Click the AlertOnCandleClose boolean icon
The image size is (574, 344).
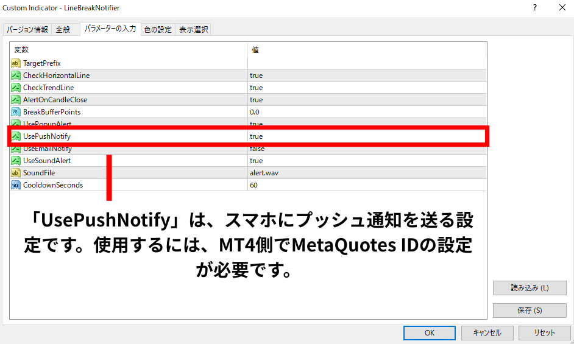click(16, 100)
